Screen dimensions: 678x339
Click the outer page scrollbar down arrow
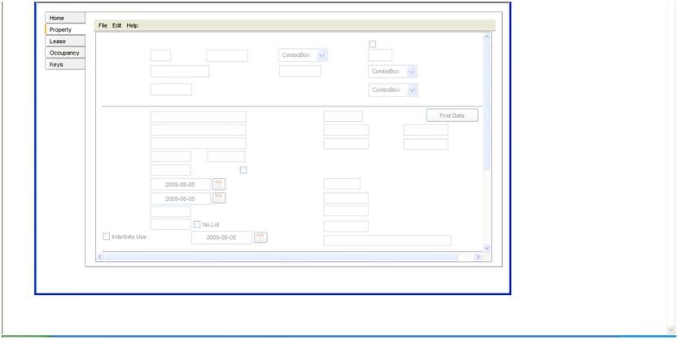671,330
